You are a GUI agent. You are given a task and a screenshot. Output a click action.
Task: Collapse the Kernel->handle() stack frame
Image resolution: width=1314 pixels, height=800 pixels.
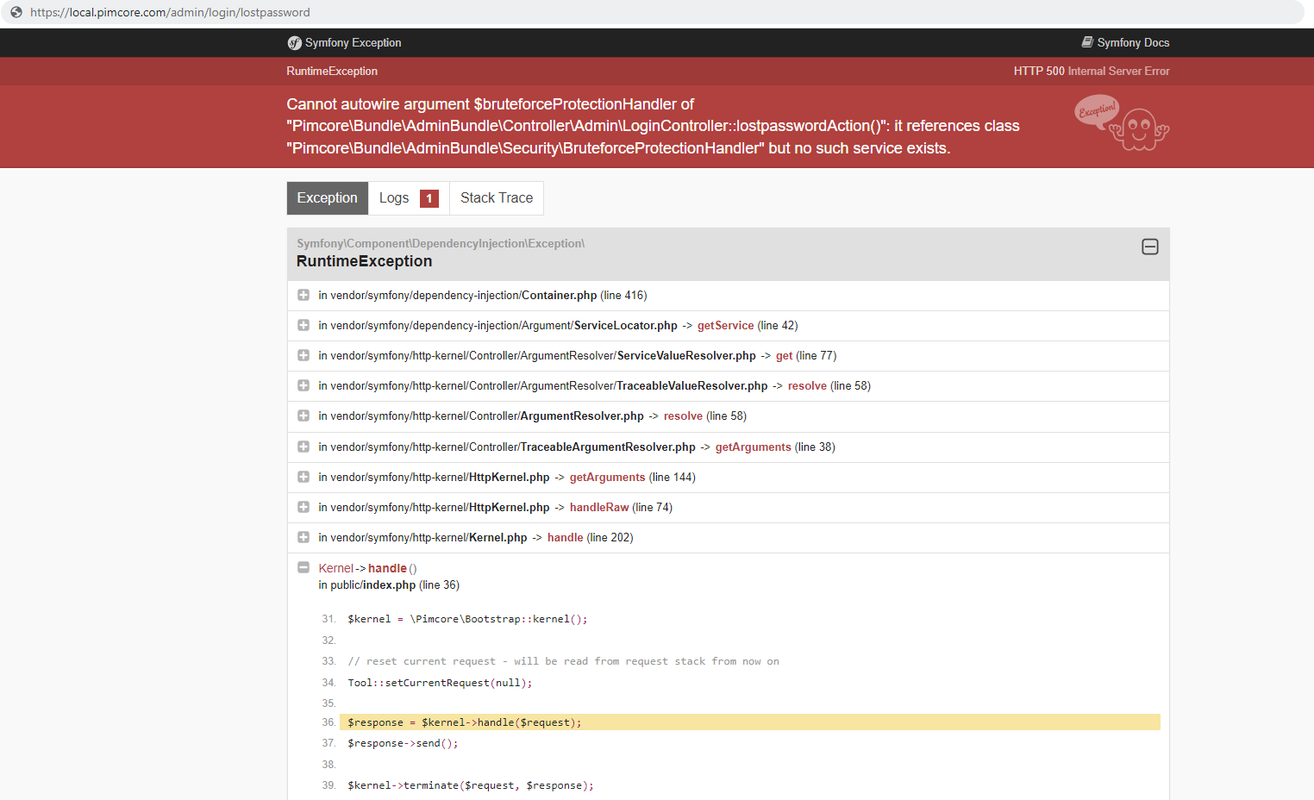[x=303, y=567]
